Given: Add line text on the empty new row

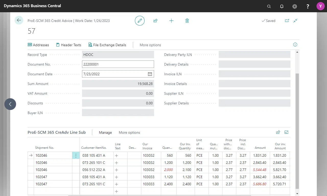Looking at the screenshot, I should click(117, 191).
